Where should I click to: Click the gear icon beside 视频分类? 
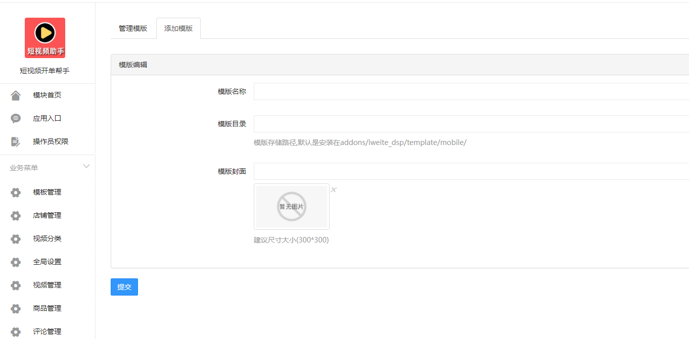16,239
